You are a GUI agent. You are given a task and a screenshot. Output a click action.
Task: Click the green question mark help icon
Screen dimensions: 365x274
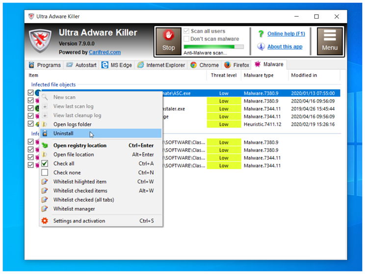click(261, 34)
